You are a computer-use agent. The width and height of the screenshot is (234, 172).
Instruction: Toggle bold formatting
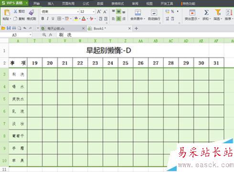pyautogui.click(x=43, y=19)
